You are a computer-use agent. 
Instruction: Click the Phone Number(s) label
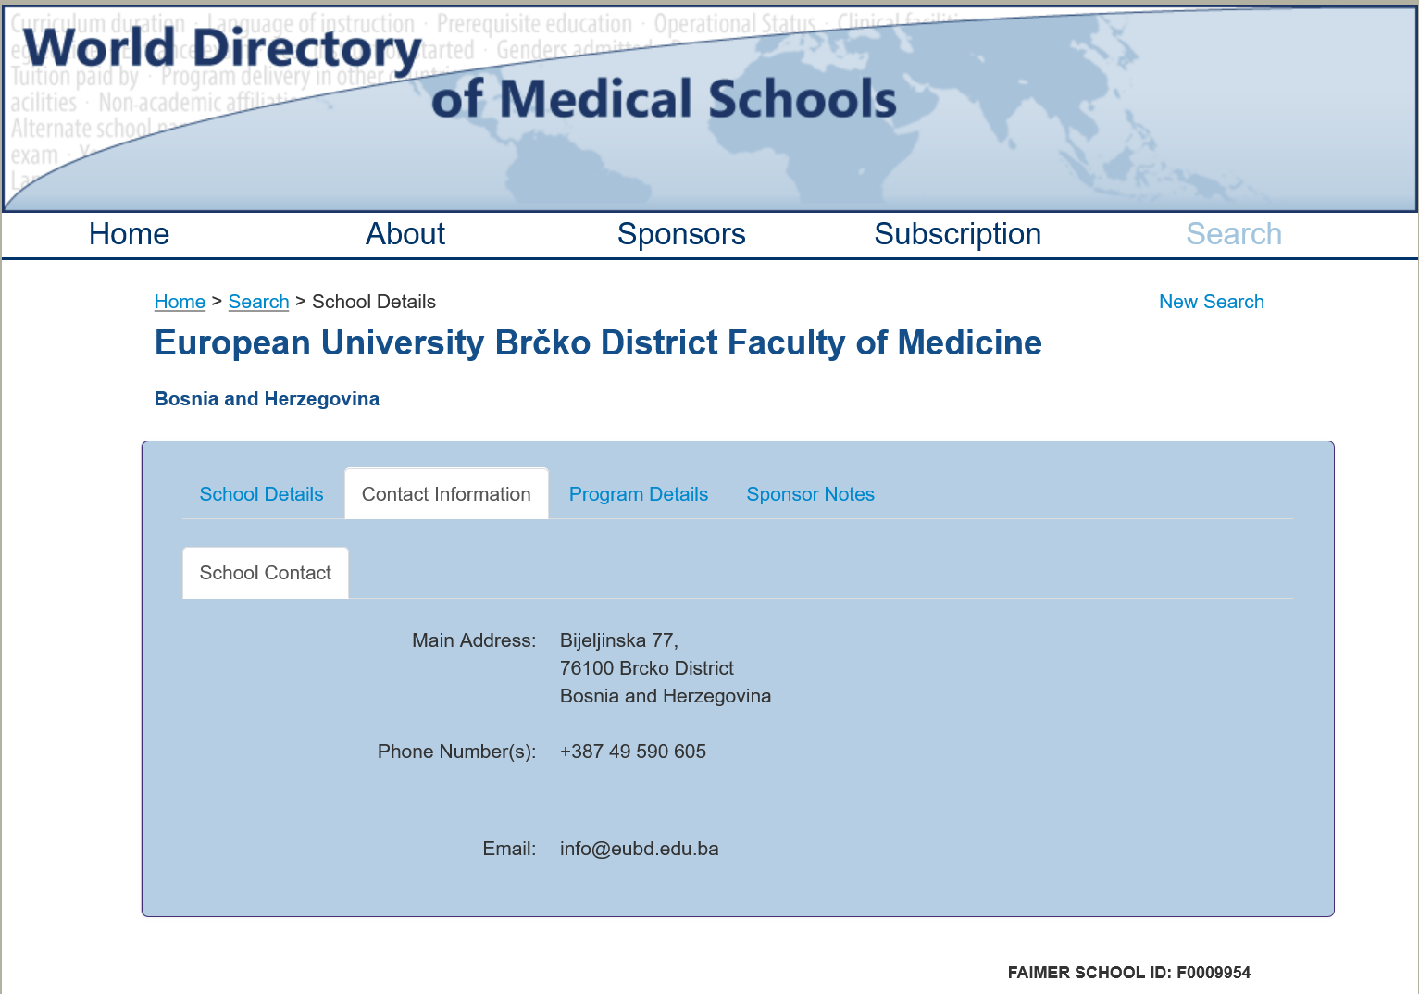(x=457, y=752)
